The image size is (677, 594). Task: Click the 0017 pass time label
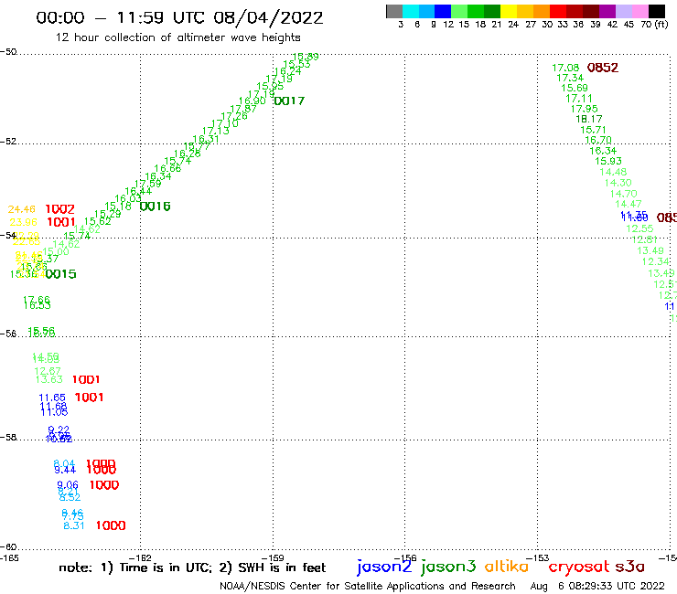click(289, 101)
